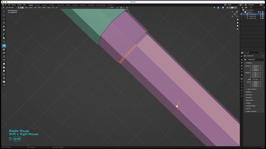The image size is (266, 149).
Task: Switch to the Shading workspace tab
Action: pyautogui.click(x=68, y=5)
